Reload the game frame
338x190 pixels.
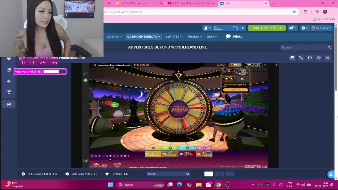310,58
